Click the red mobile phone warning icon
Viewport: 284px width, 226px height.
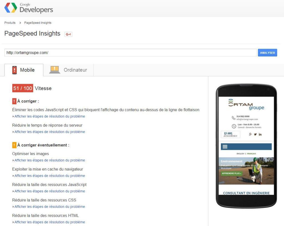pos(14,70)
